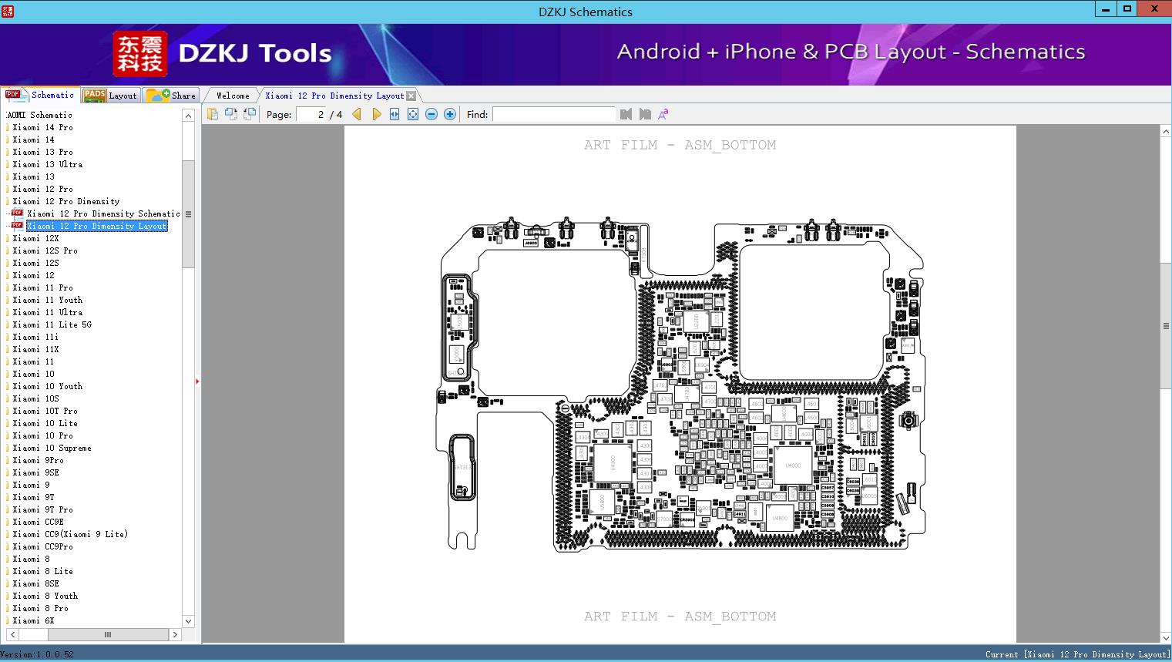Expand the Xiaomi 11X tree folder

[x=35, y=349]
